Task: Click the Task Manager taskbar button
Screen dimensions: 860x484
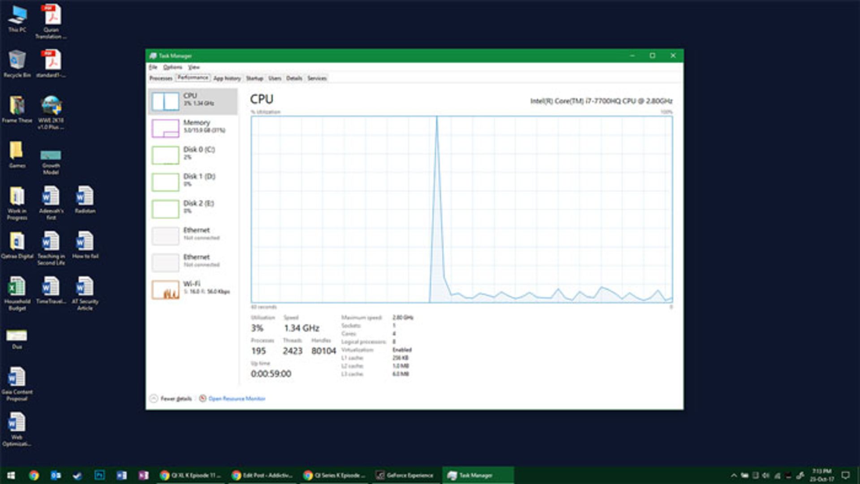Action: tap(477, 475)
